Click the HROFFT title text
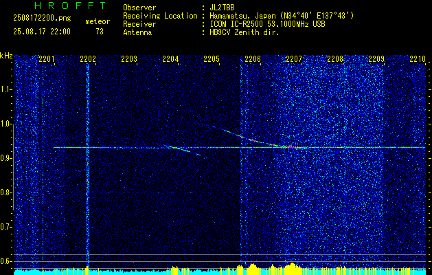Screen dimensions: 432x275 [70, 5]
